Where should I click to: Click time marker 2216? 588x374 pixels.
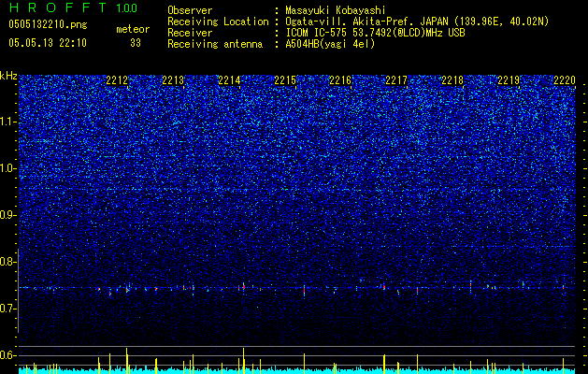click(x=340, y=80)
